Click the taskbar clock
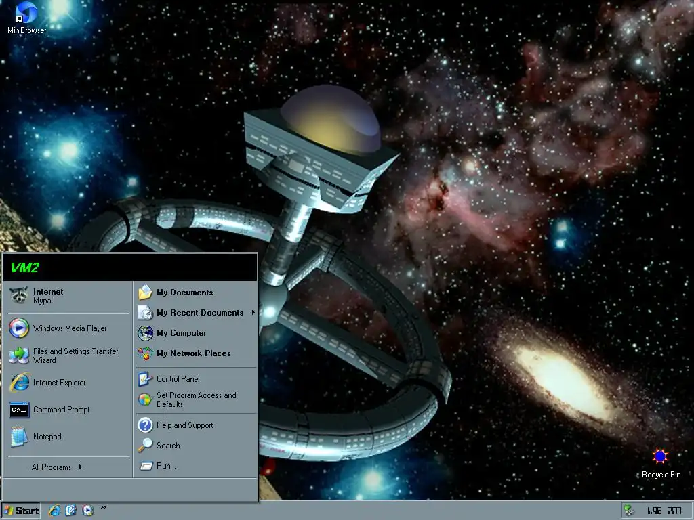Screen dimensions: 694x520 [664, 511]
